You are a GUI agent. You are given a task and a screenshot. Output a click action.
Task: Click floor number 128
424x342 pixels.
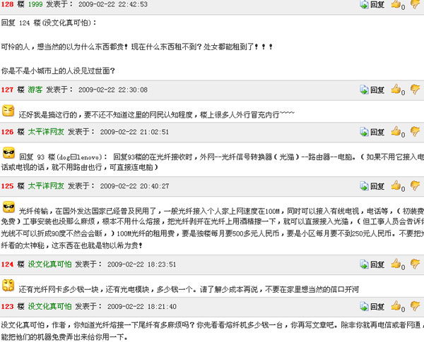tap(7, 4)
